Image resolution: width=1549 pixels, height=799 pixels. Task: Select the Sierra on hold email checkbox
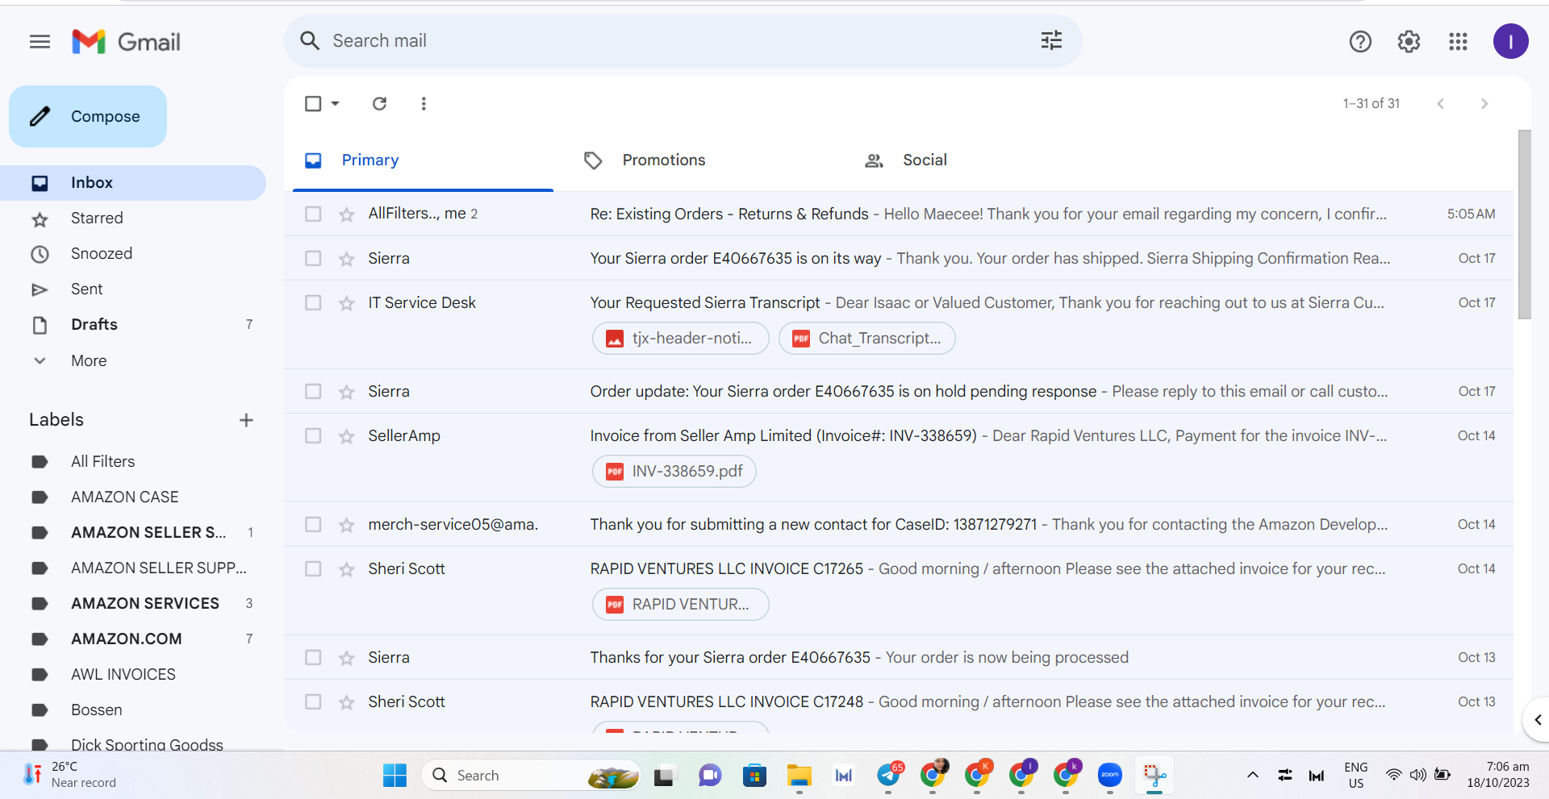pyautogui.click(x=313, y=391)
